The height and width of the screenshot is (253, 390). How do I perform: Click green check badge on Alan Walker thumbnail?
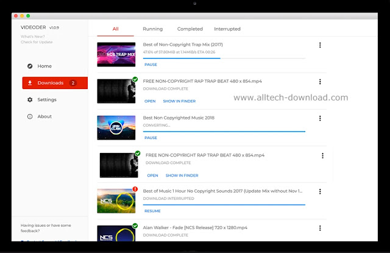coord(135,226)
